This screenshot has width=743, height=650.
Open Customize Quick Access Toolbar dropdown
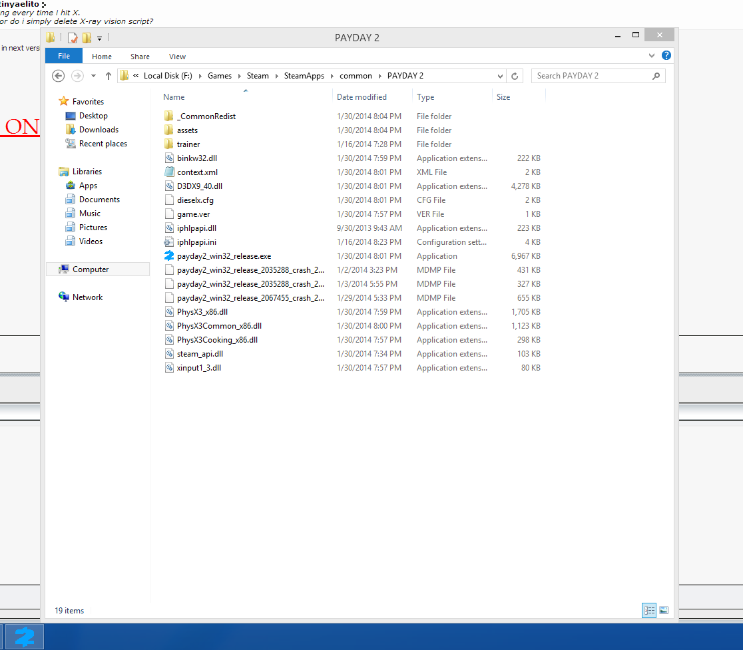(x=99, y=38)
